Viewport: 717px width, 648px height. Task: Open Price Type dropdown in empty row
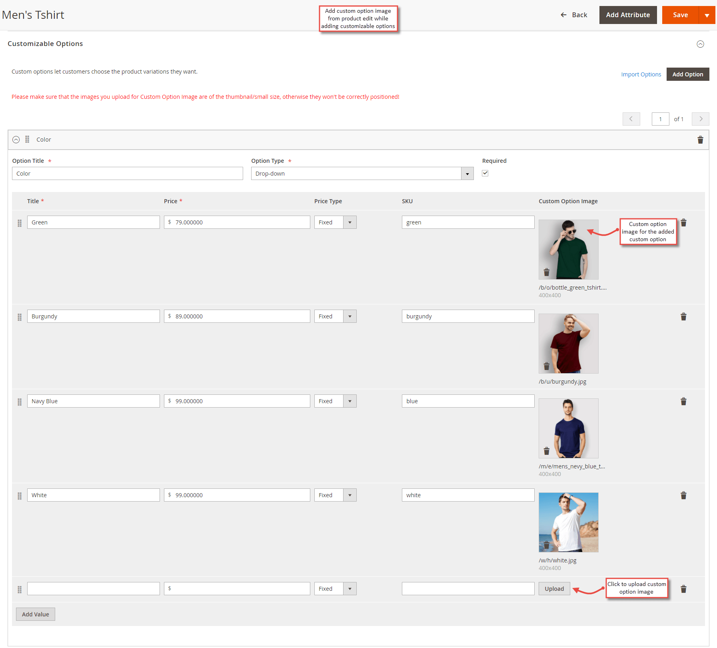[335, 589]
